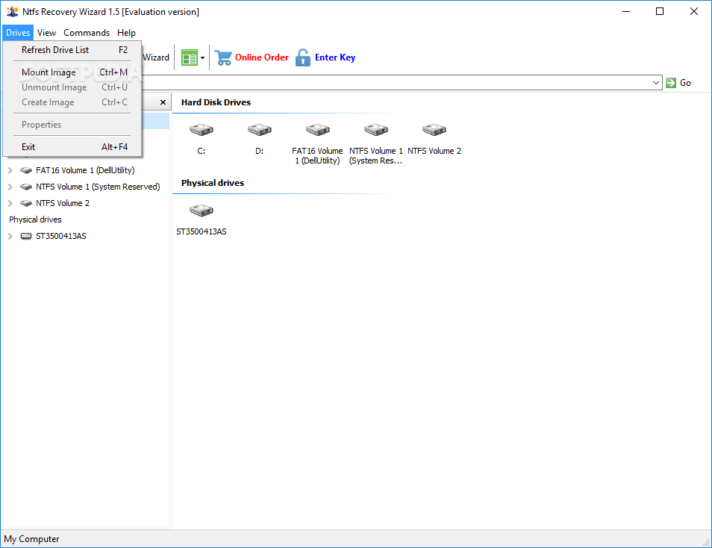Select NTFS Volume 2 tree item

(63, 203)
